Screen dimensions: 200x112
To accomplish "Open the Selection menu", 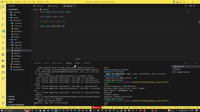I will click(x=18, y=2).
